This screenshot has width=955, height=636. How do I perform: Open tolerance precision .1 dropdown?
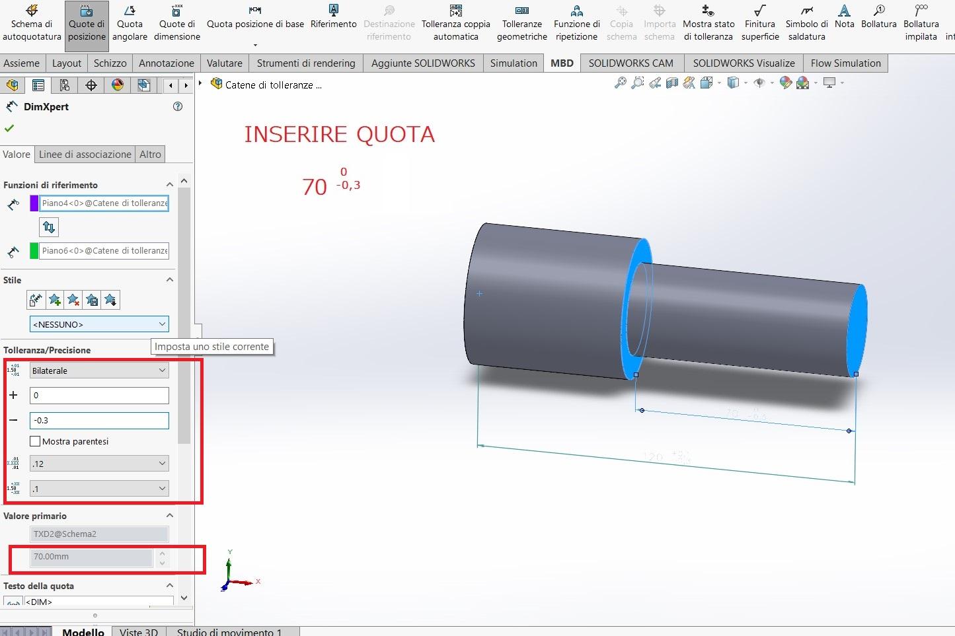pos(99,489)
